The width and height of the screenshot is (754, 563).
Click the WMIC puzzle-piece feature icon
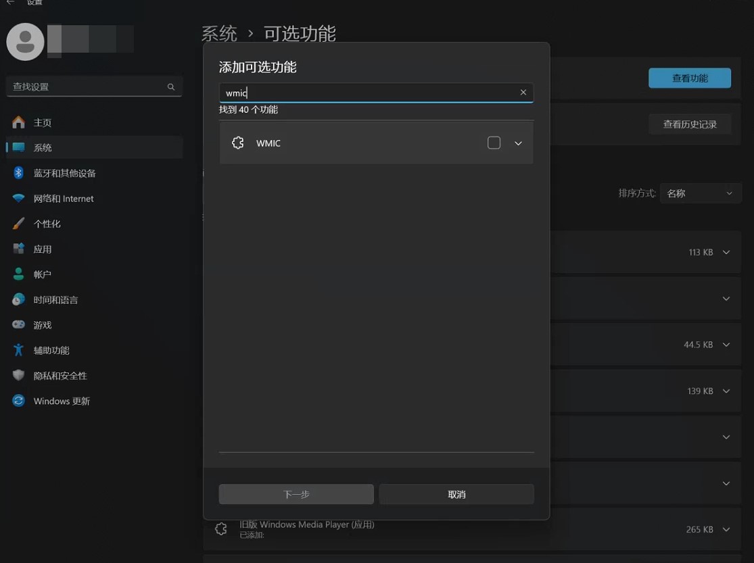[x=238, y=143]
